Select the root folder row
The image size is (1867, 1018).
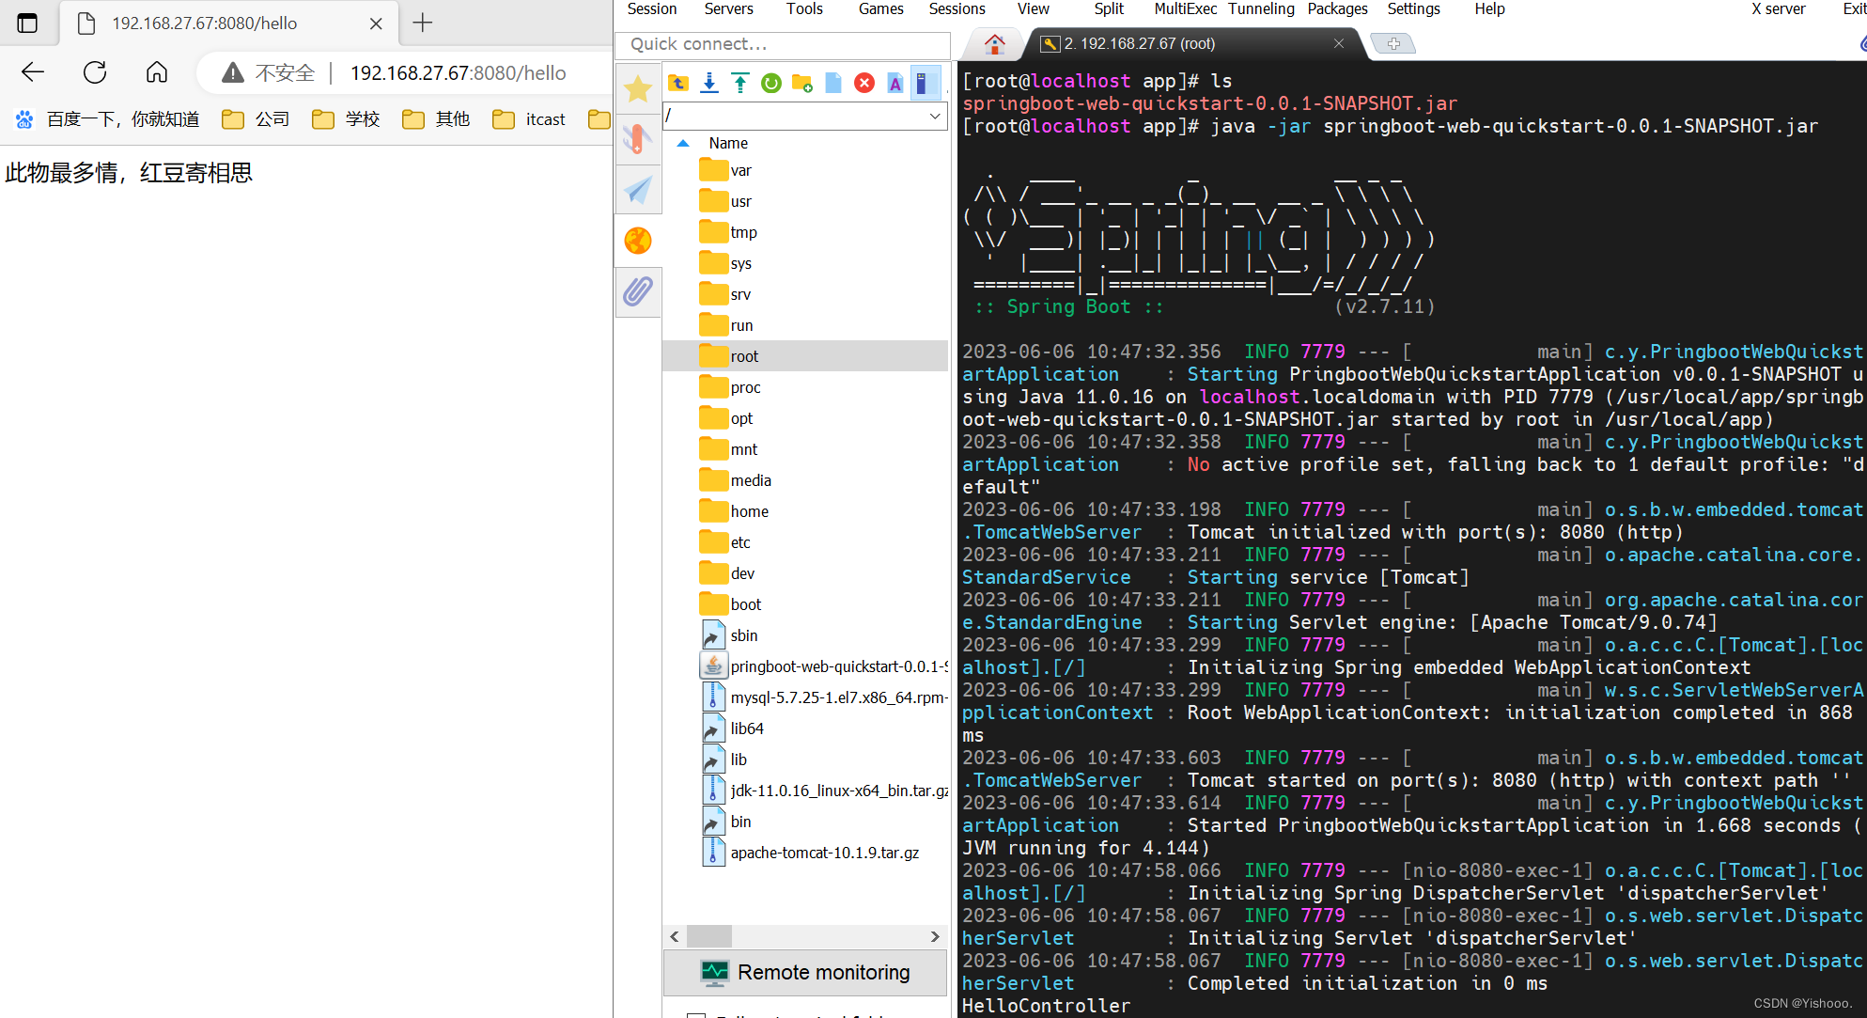(805, 356)
